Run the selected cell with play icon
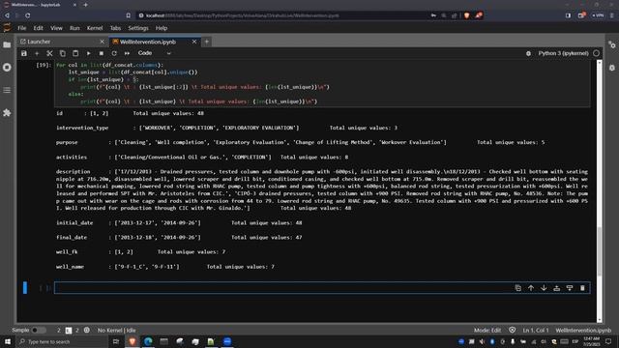Screen dimensions: 619x348 [88, 53]
